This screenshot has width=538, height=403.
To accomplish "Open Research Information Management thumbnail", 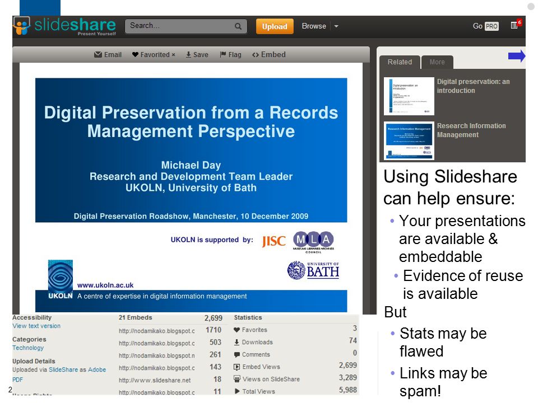I will coord(409,141).
